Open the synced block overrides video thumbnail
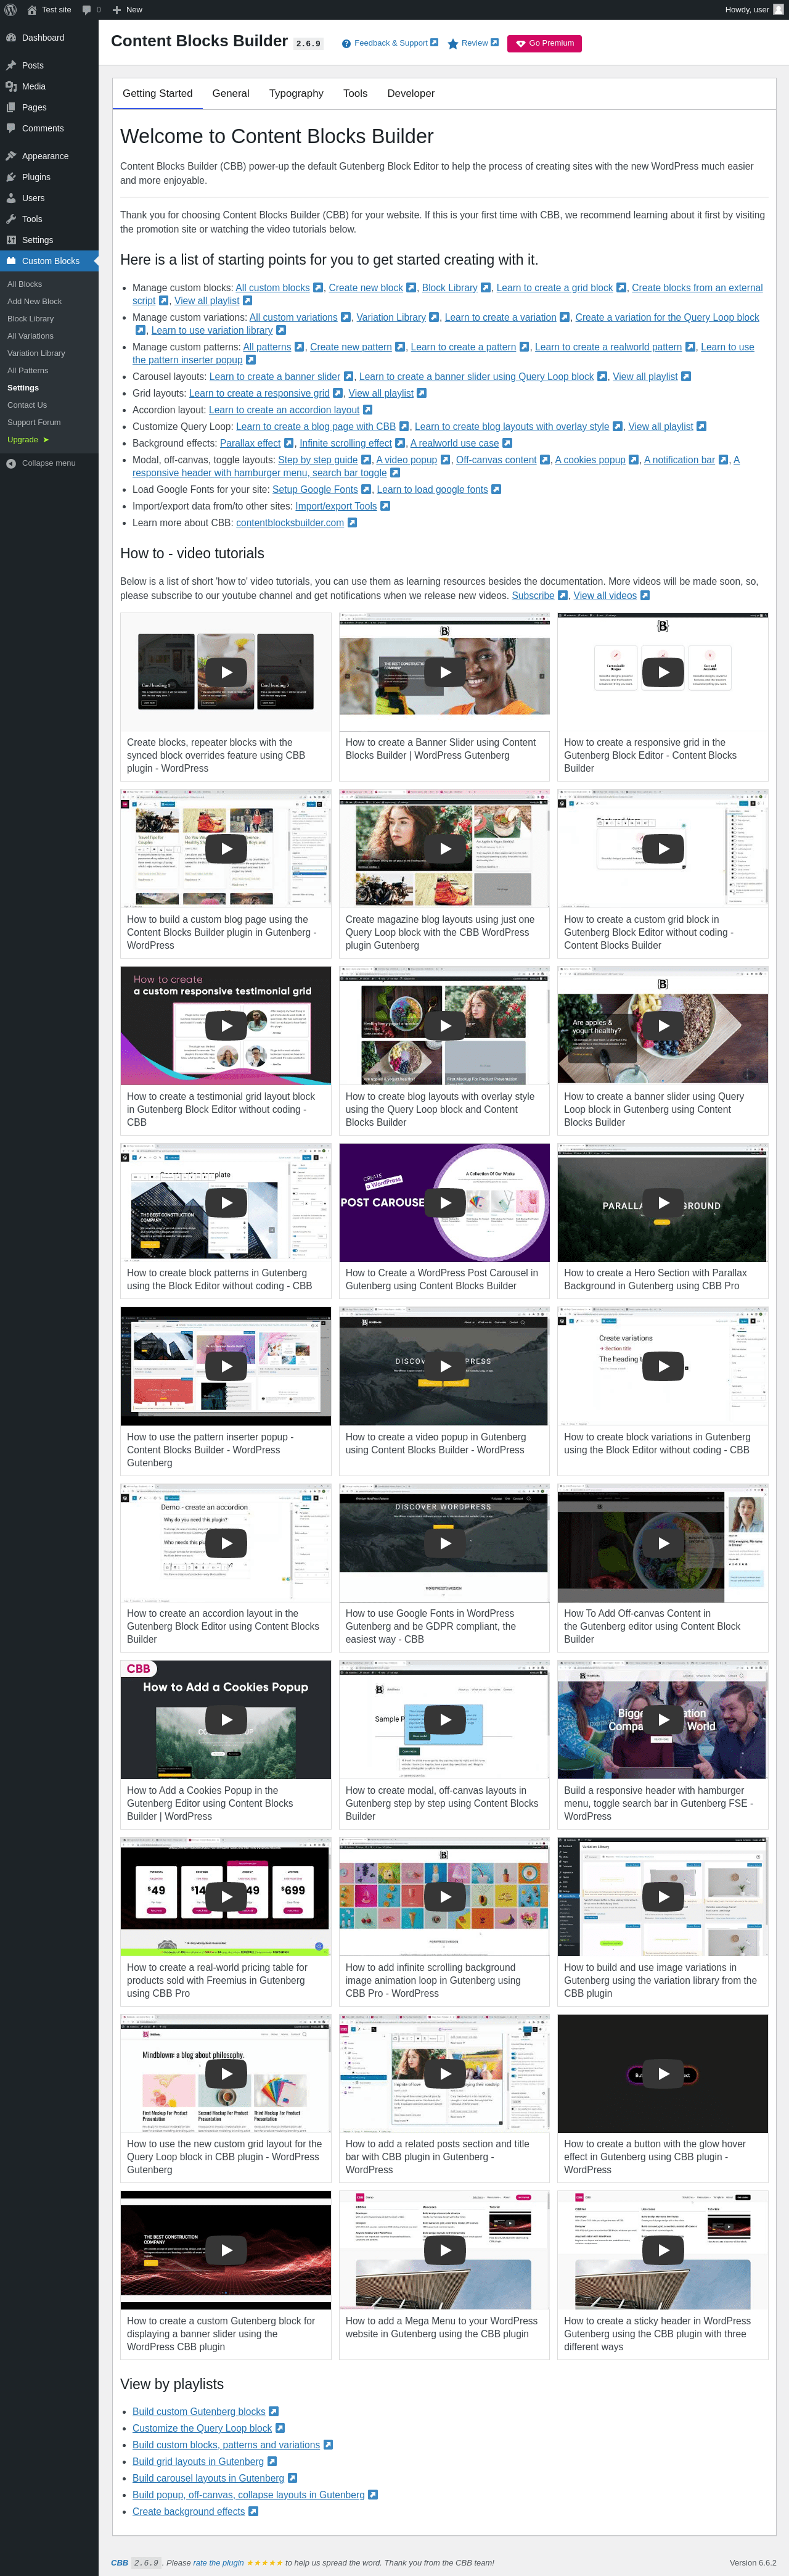 (x=226, y=672)
